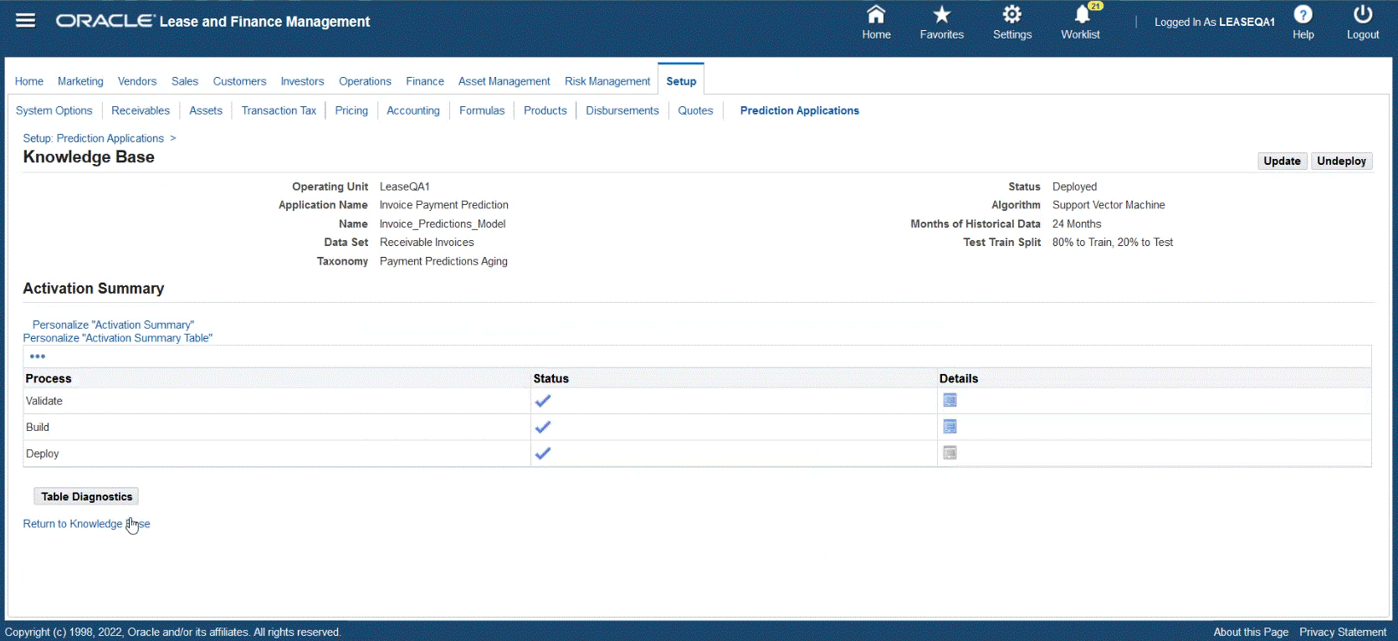
Task: Open Receivables subtab
Action: tap(141, 110)
